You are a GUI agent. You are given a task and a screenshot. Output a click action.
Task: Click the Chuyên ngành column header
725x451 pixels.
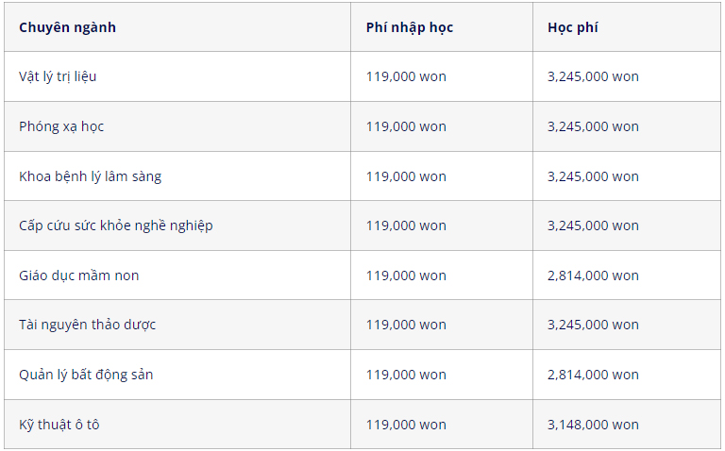pos(177,27)
